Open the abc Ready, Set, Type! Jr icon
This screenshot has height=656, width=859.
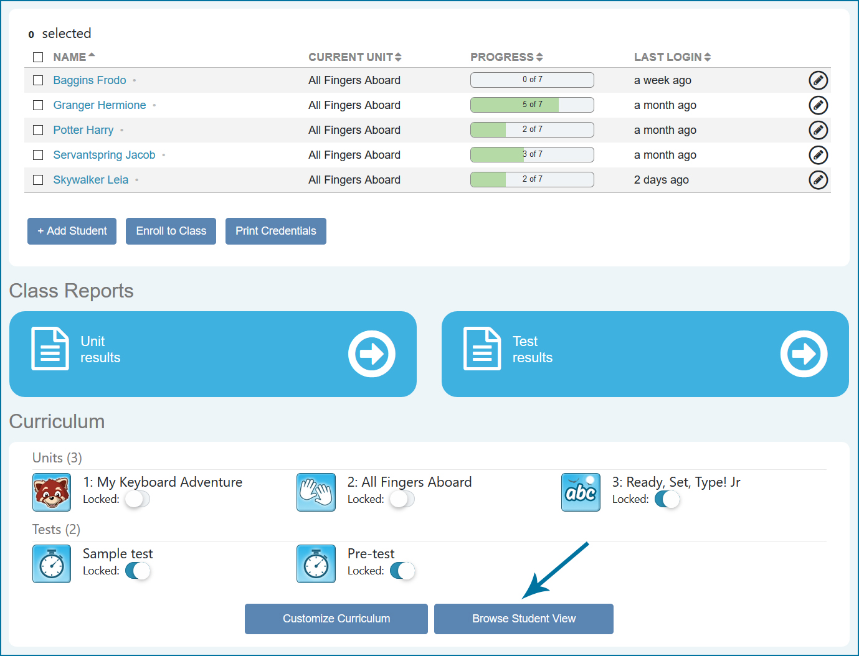click(x=581, y=492)
